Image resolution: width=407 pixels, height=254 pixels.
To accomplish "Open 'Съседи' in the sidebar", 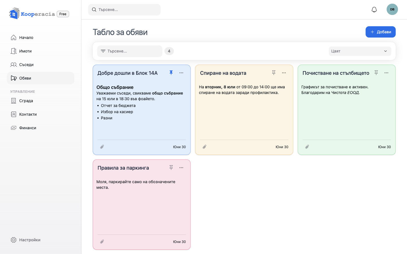I will point(40,65).
